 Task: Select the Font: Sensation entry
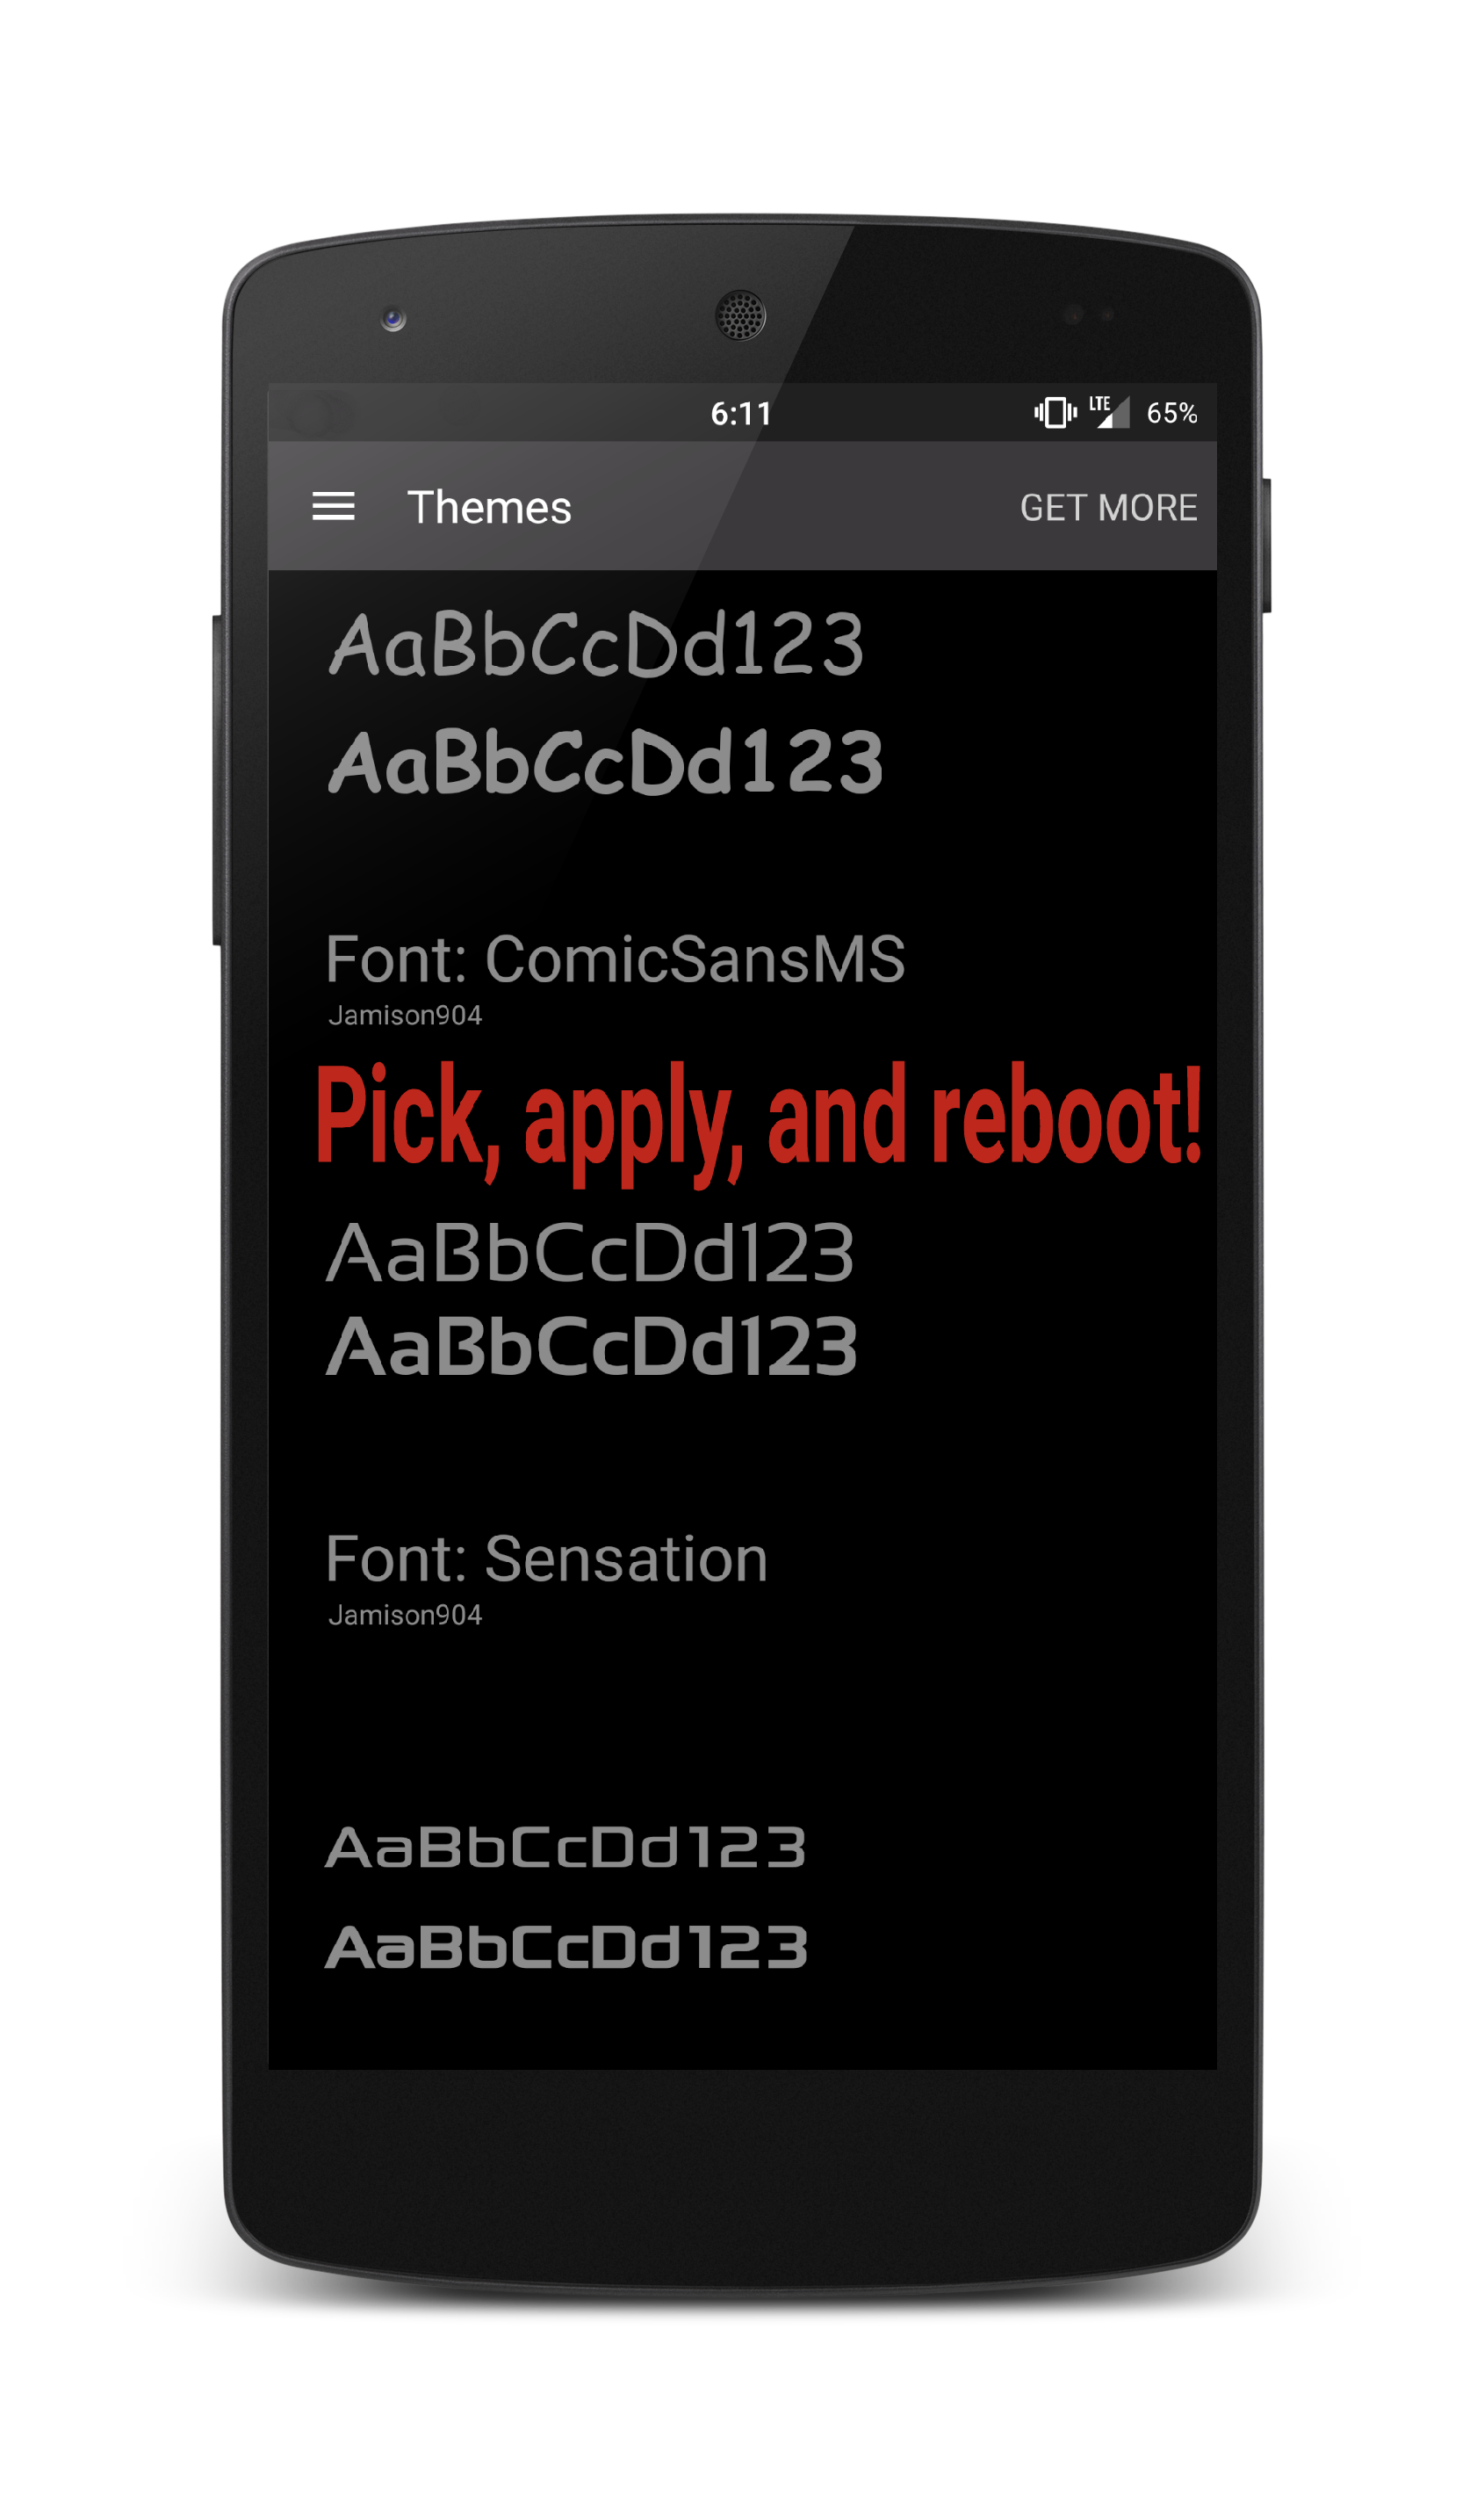coord(546,1559)
